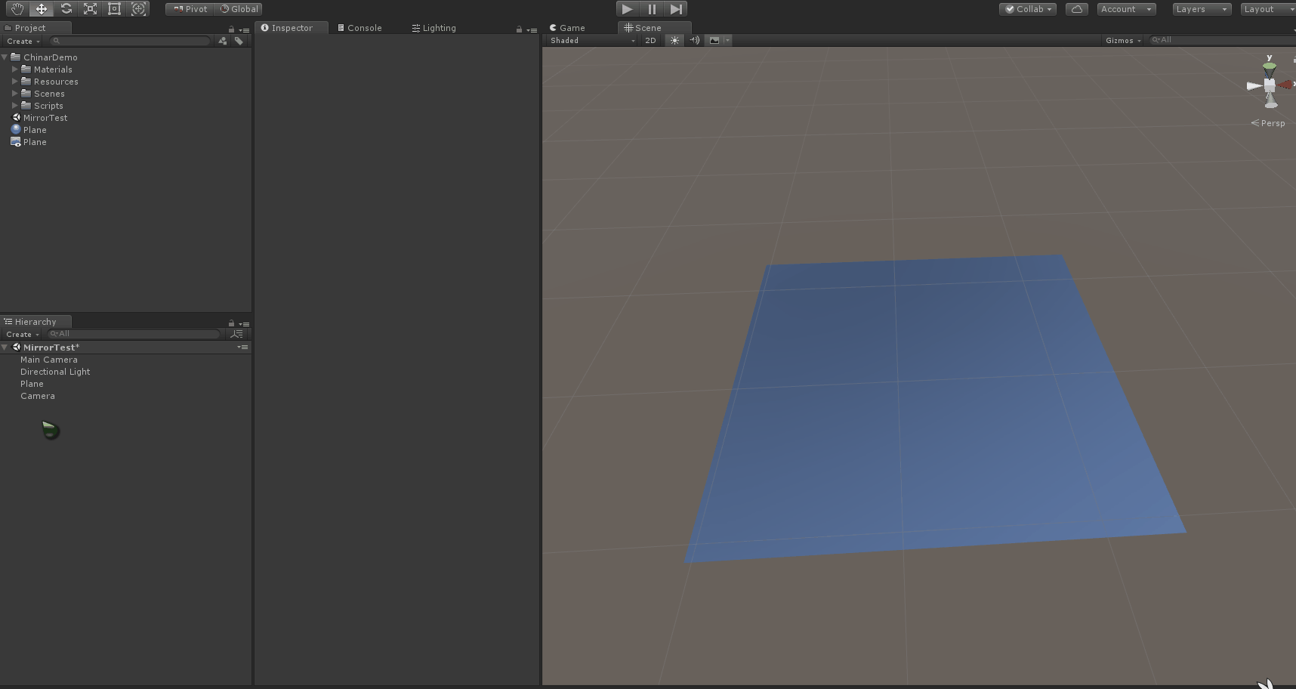
Task: Click the Step frame button
Action: (676, 9)
